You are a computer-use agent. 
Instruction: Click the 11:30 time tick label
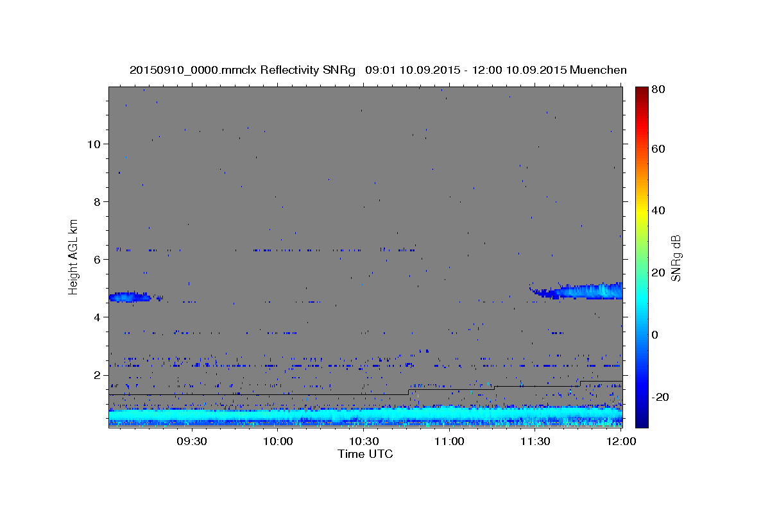535,441
